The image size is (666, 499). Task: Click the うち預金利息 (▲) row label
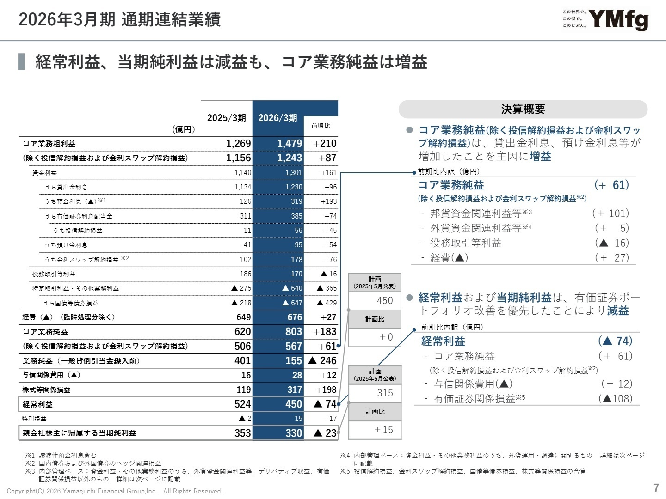click(x=75, y=201)
